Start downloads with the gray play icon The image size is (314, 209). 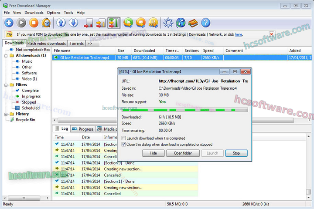click(x=21, y=23)
